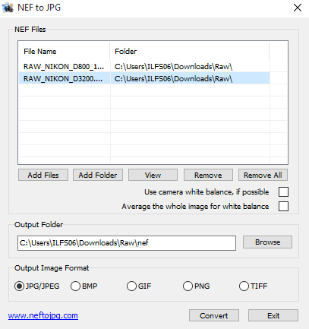Click the Add Folder button
This screenshot has height=329, width=309.
(x=98, y=175)
